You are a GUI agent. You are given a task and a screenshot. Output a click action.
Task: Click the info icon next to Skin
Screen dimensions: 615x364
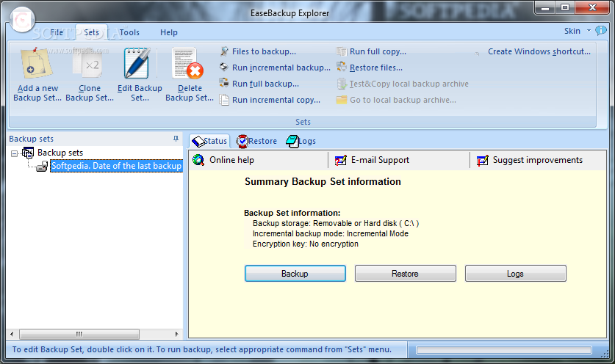click(x=601, y=31)
